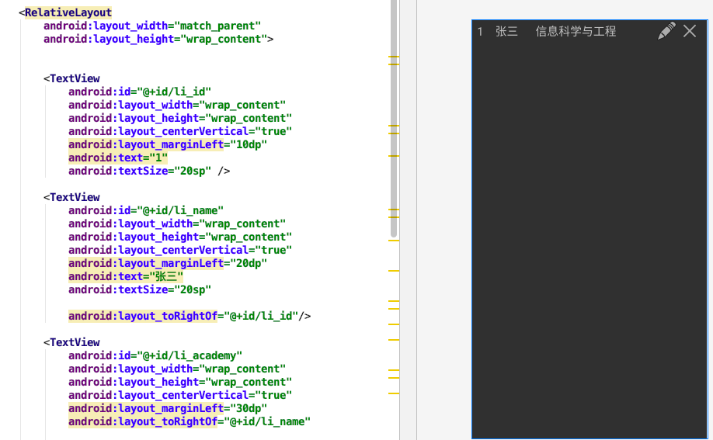Click the editor vertical scrollbar thumb
This screenshot has height=440, width=713.
coord(394,118)
